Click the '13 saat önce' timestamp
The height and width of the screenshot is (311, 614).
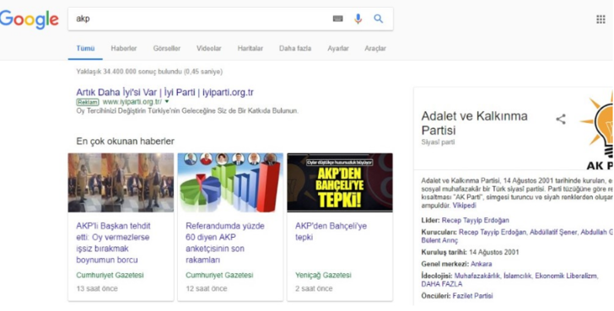point(97,289)
